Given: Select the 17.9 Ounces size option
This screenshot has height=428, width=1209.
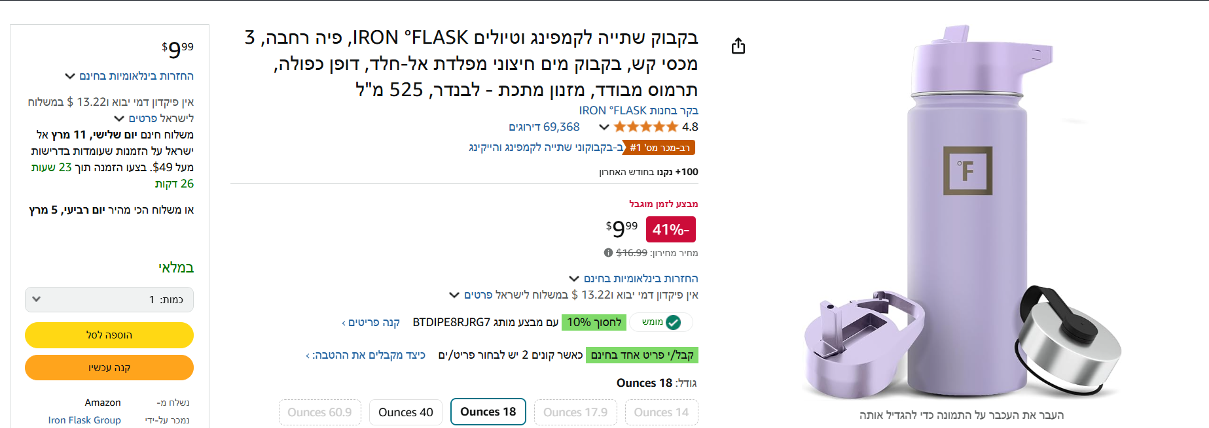Looking at the screenshot, I should [x=575, y=412].
